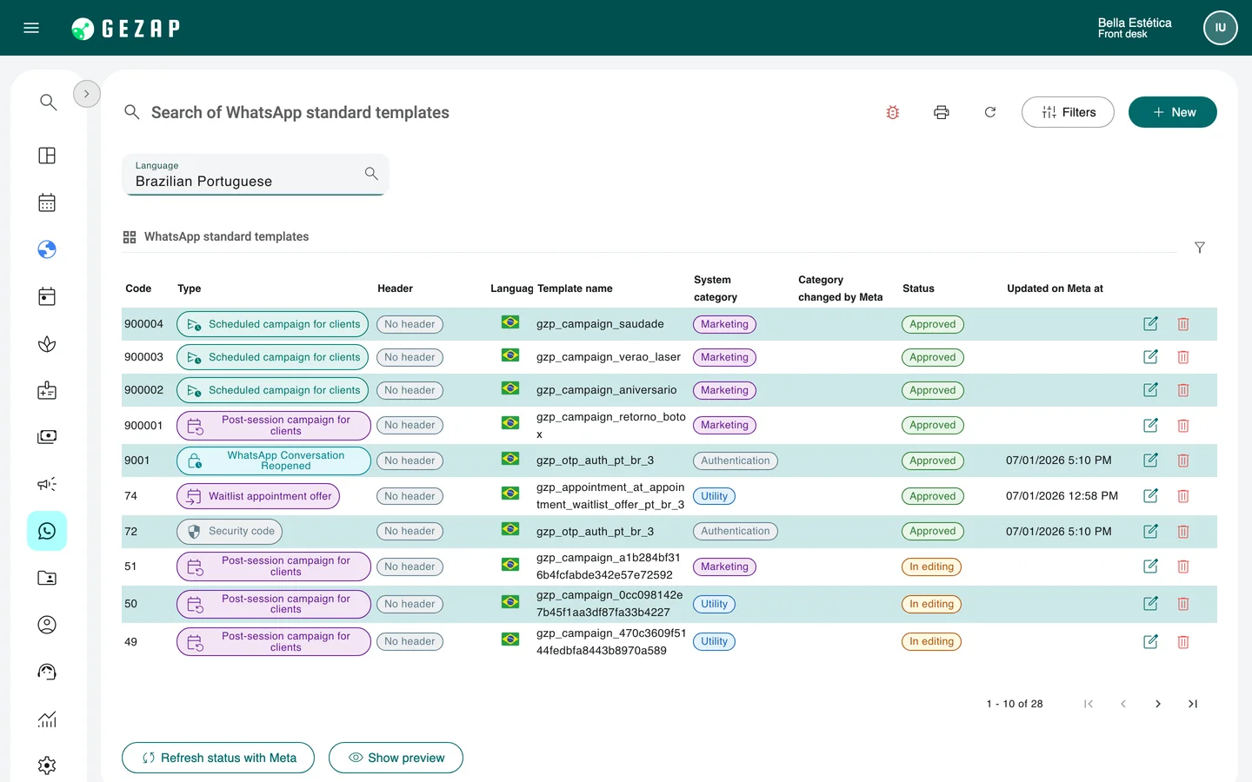This screenshot has width=1252, height=782.
Task: Open the WhatsApp section in sidebar
Action: [47, 531]
